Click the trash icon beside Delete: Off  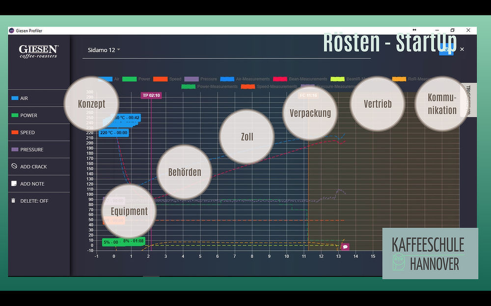(14, 201)
